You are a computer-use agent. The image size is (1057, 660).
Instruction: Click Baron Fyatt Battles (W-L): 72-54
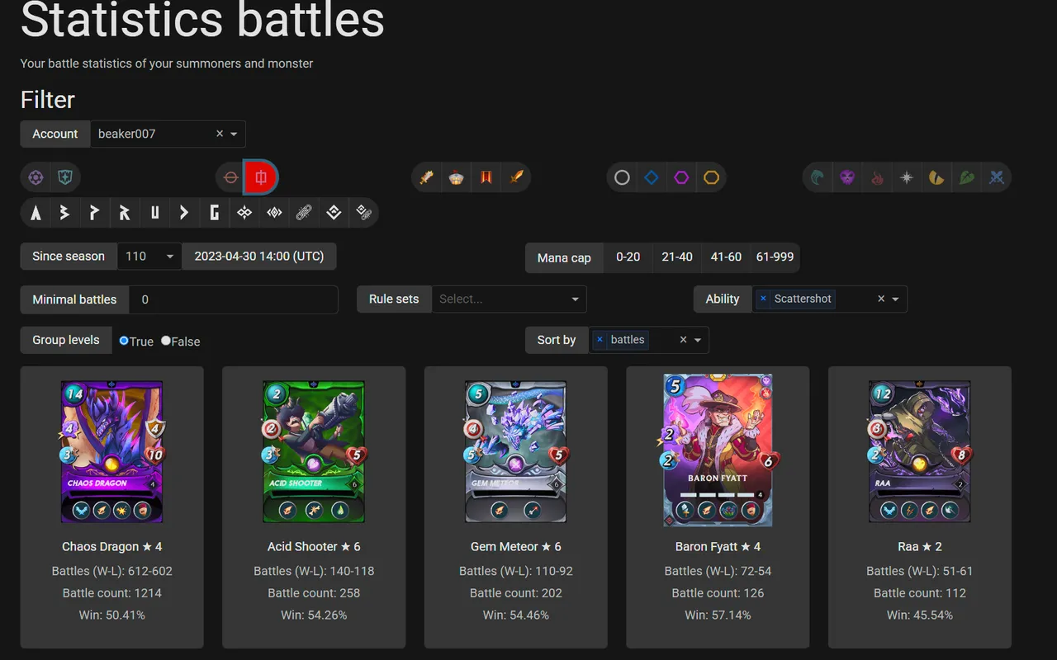click(x=718, y=571)
